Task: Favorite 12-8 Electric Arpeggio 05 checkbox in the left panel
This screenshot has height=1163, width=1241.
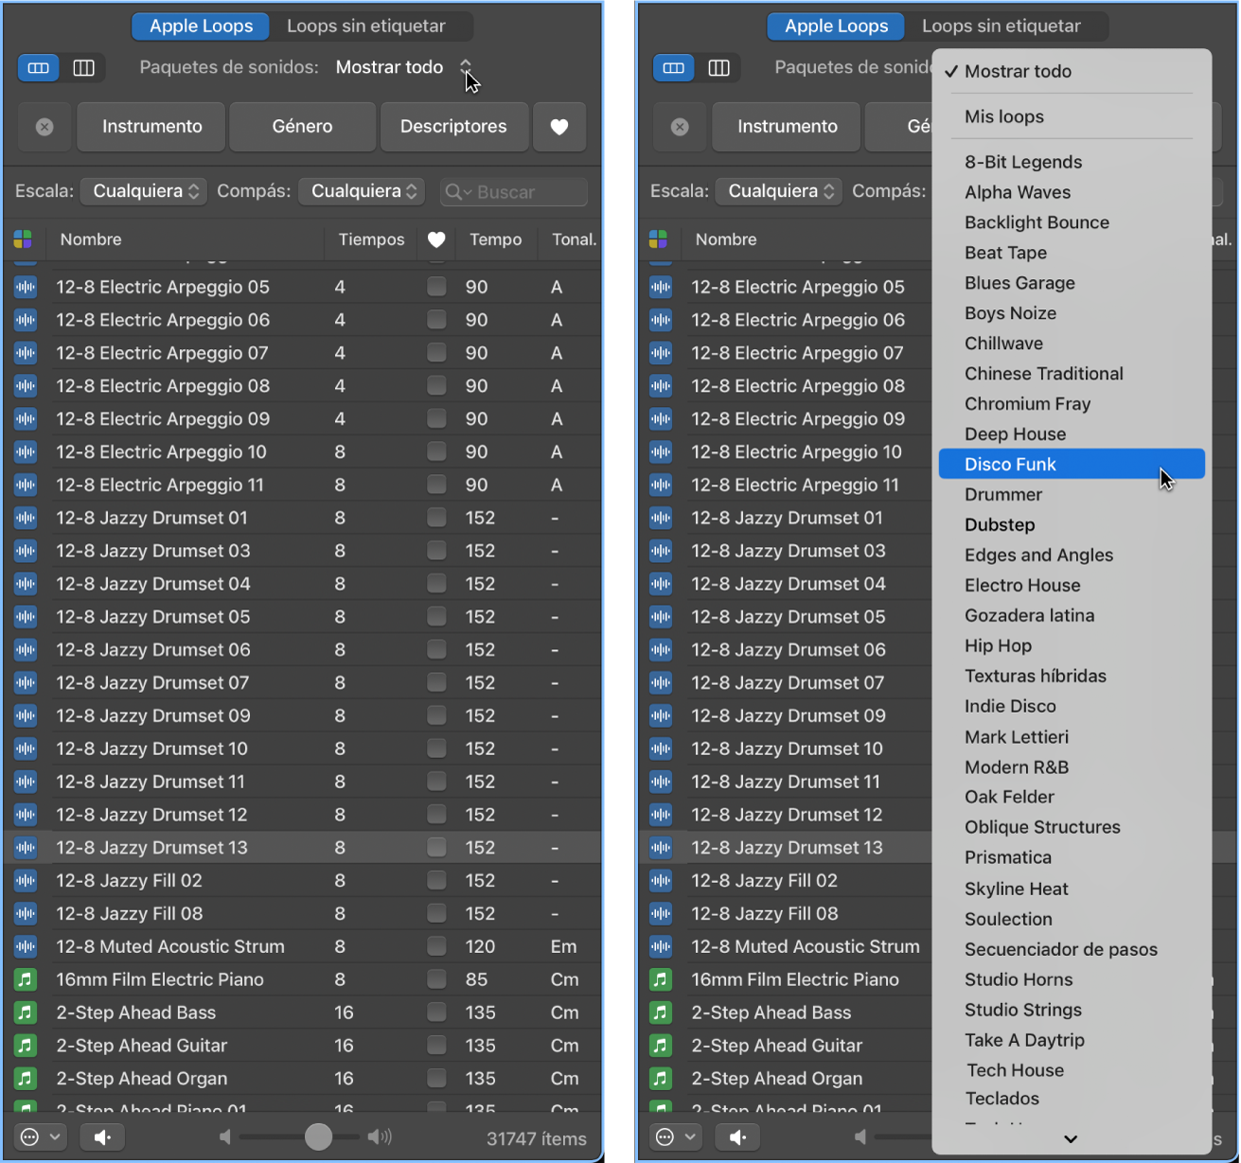Action: [436, 286]
